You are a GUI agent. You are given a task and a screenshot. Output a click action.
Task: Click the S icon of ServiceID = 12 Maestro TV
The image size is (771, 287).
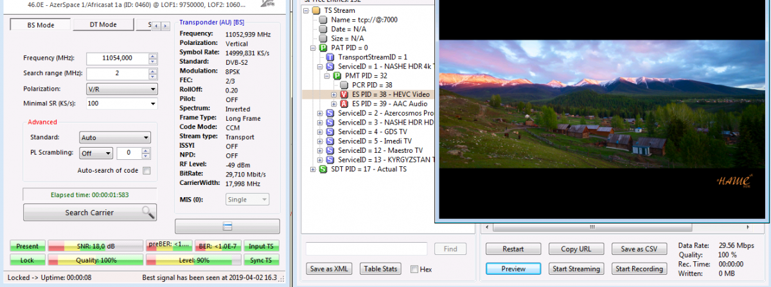point(330,150)
